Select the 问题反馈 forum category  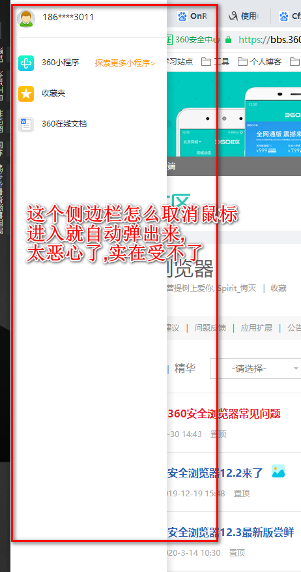pos(210,327)
